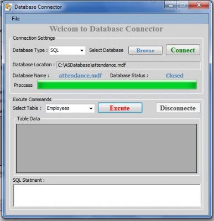Click the attendance.mdf database name text

80,76
